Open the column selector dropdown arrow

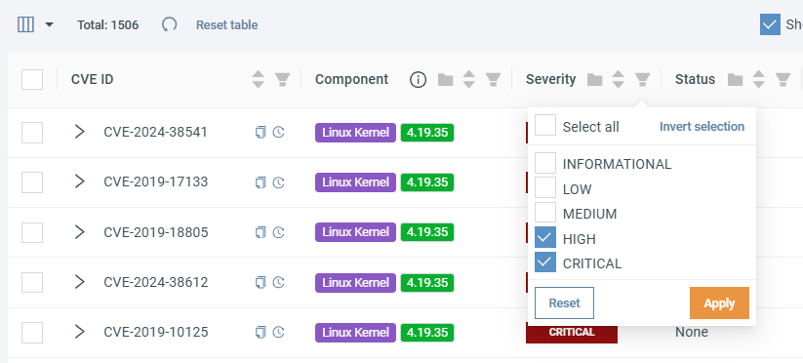pos(49,24)
